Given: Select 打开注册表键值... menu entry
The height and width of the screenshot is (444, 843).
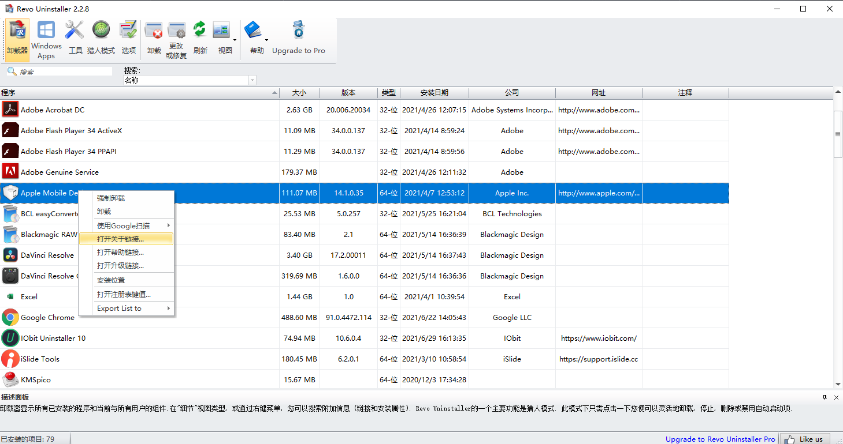Looking at the screenshot, I should tap(126, 294).
